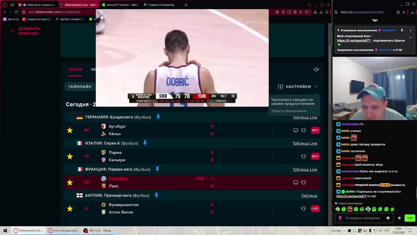Click the LIVE badge for Вулверхэмптон match
This screenshot has width=417, height=235.
[x=315, y=209]
